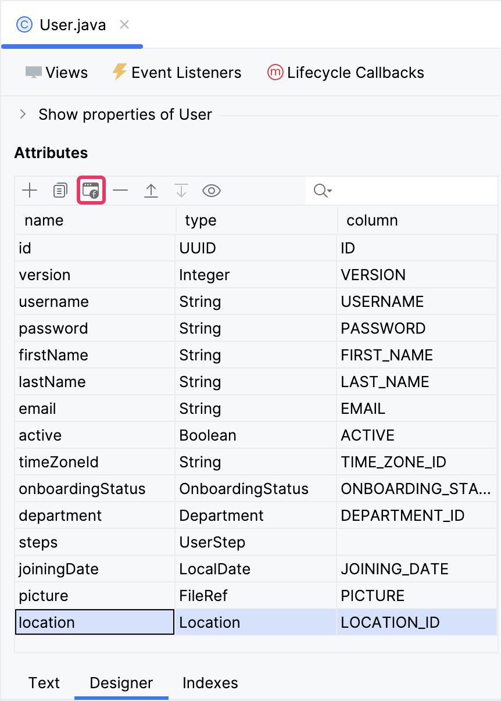501x701 pixels.
Task: Open Event Listeners
Action: pos(177,73)
